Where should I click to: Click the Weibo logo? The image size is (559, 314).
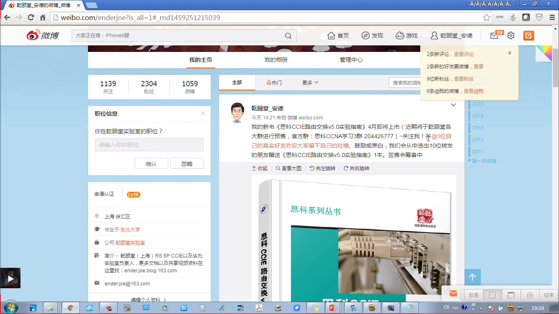43,36
